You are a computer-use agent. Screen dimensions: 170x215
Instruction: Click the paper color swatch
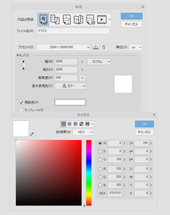pos(70,102)
